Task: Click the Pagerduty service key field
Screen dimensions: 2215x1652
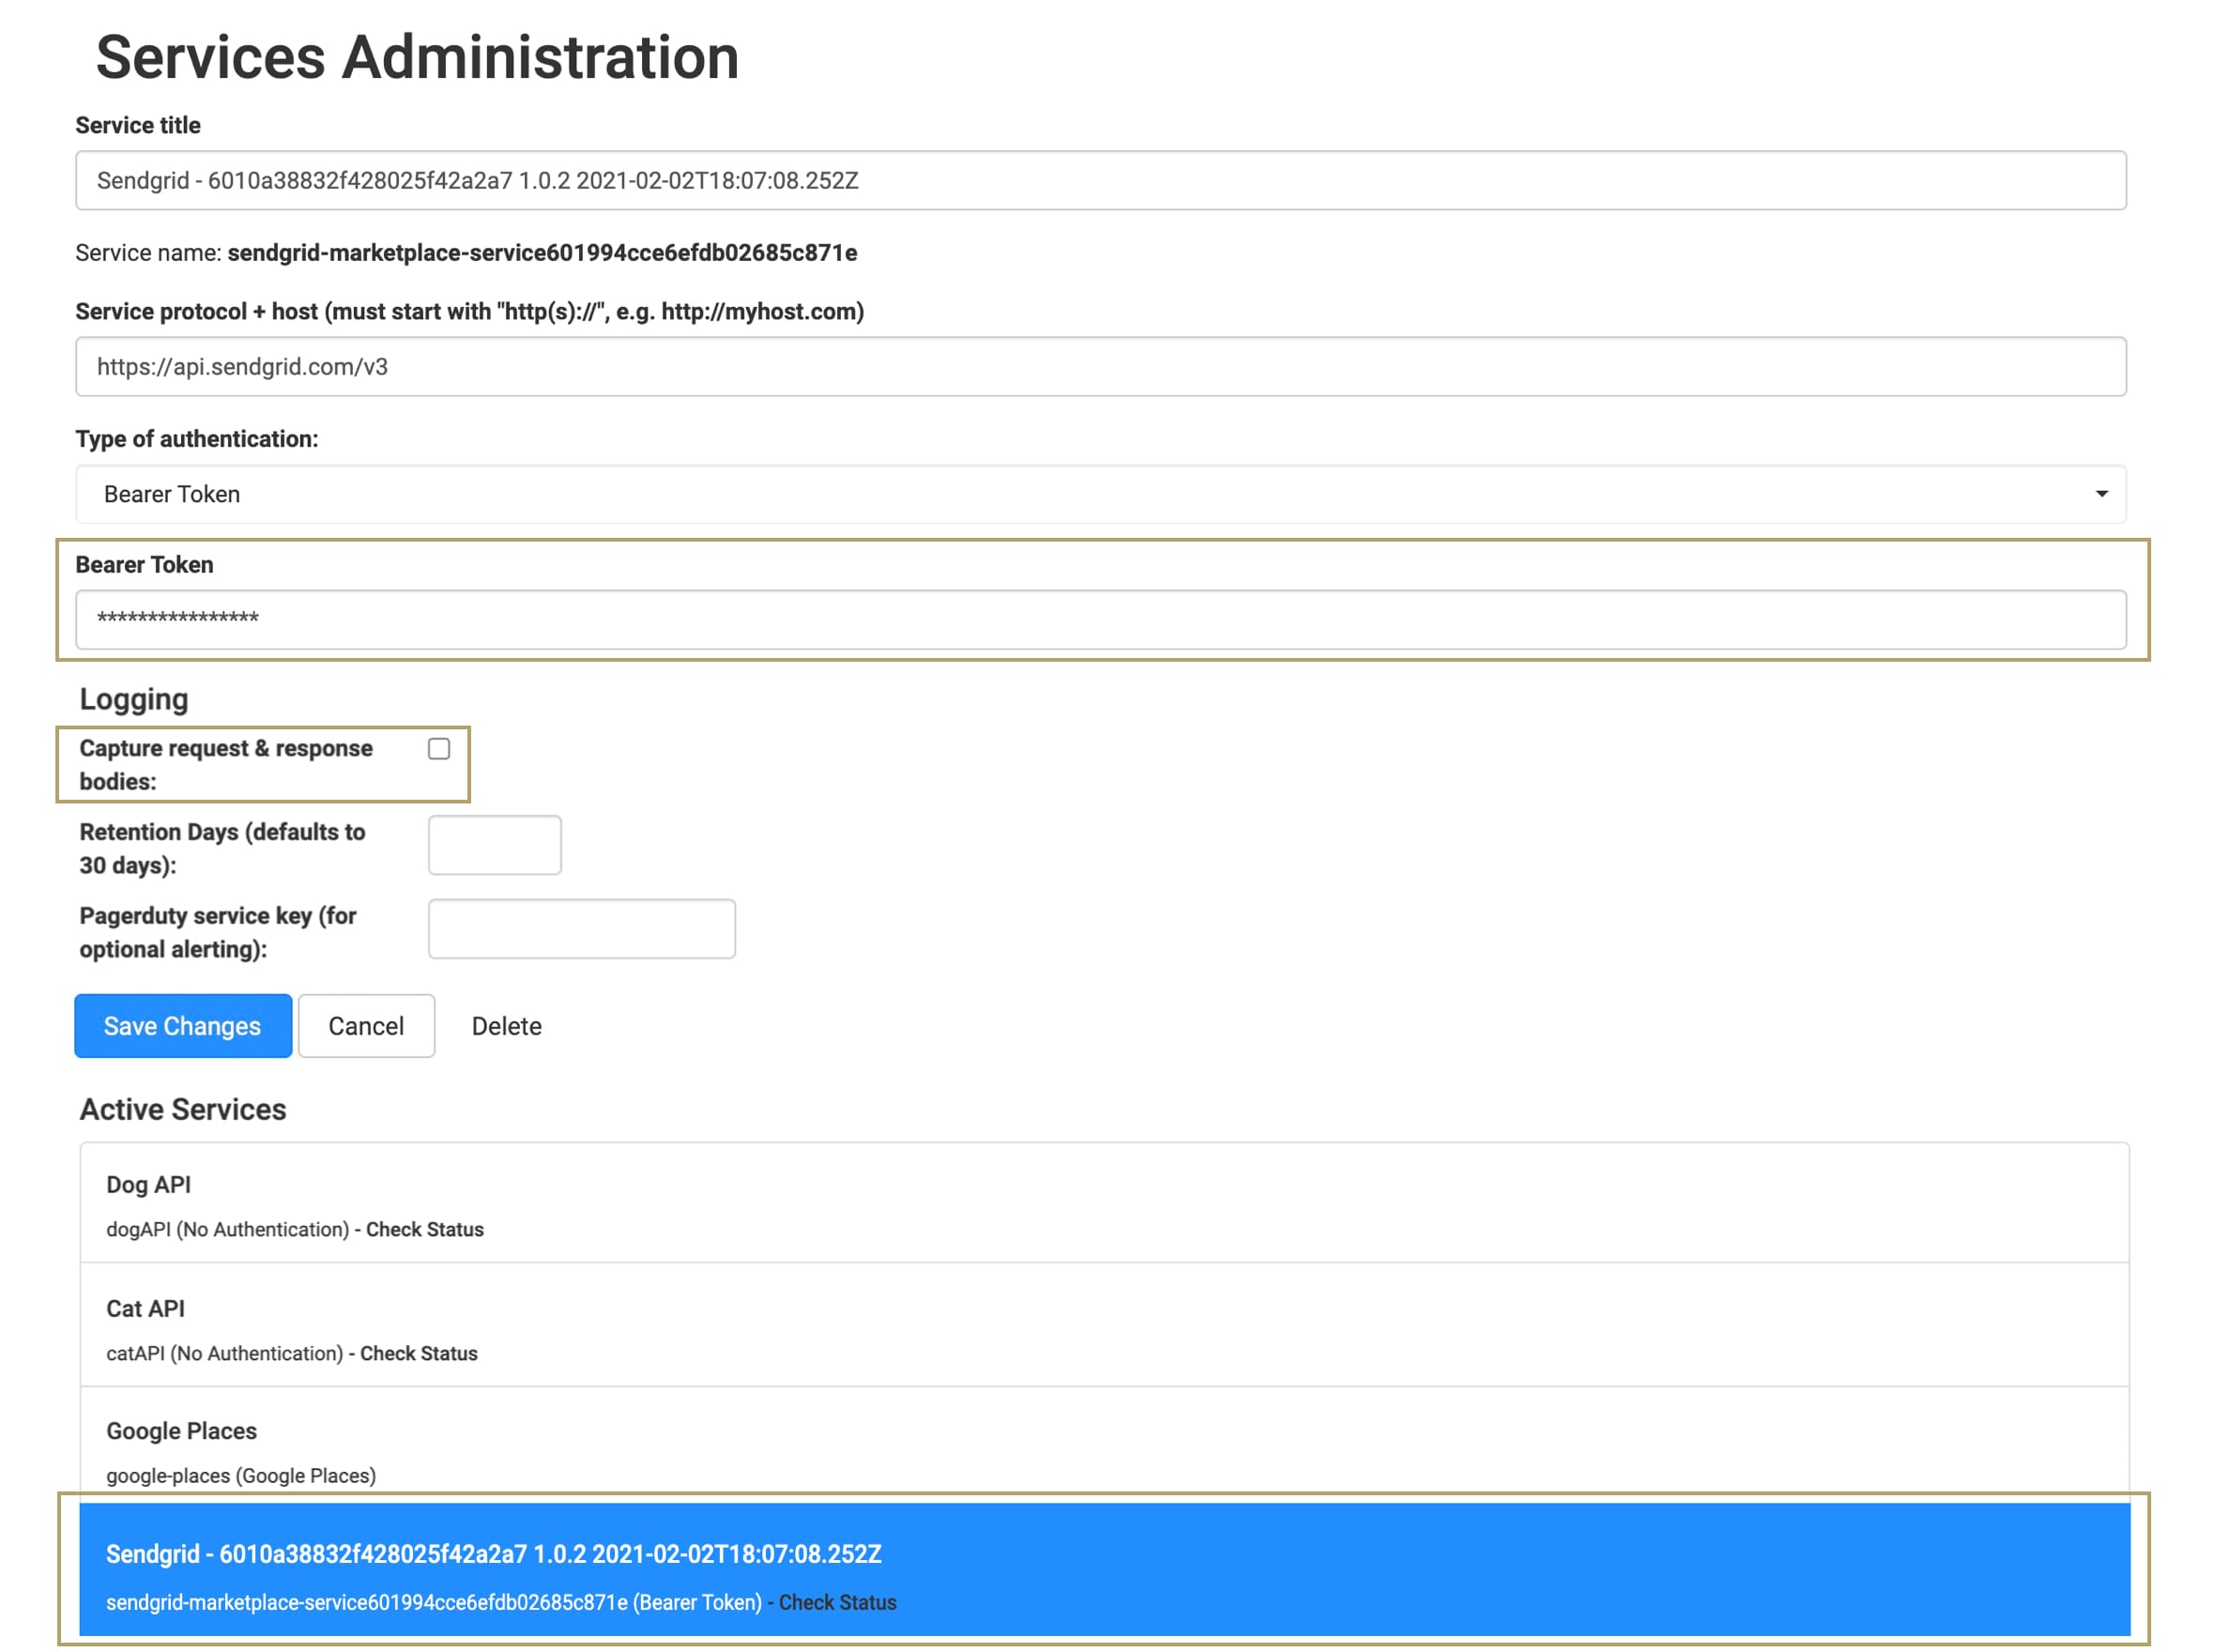Action: [x=582, y=929]
